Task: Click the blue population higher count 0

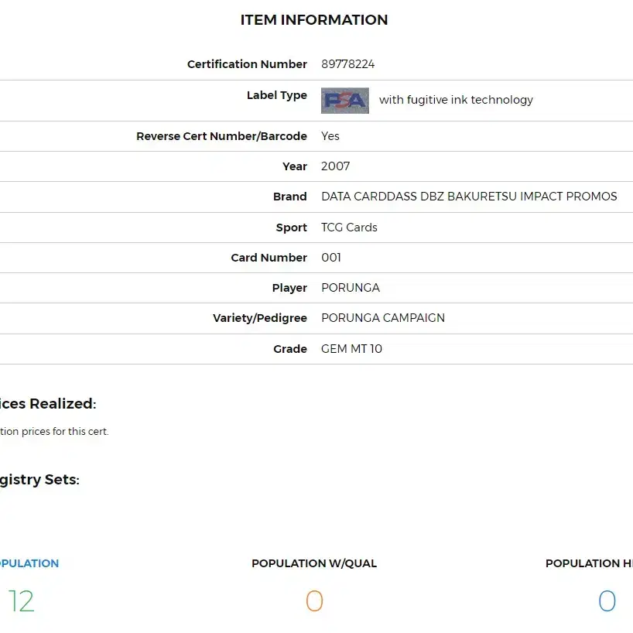Action: pyautogui.click(x=607, y=601)
